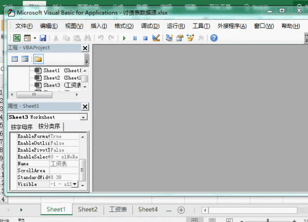Image resolution: width=308 pixels, height=222 pixels.
Task: Click View Code icon in project panel
Action: click(x=15, y=59)
